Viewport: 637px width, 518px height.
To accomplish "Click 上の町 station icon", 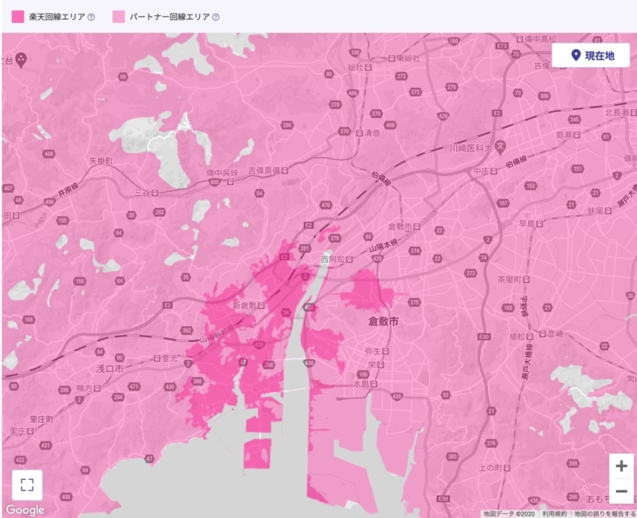I will click(x=507, y=468).
